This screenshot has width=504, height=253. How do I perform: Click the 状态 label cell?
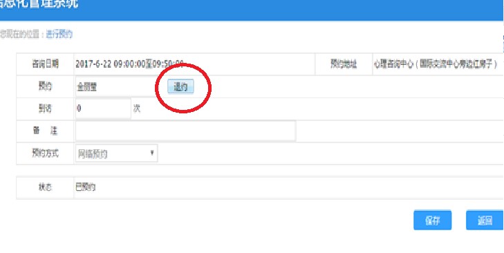pyautogui.click(x=46, y=187)
